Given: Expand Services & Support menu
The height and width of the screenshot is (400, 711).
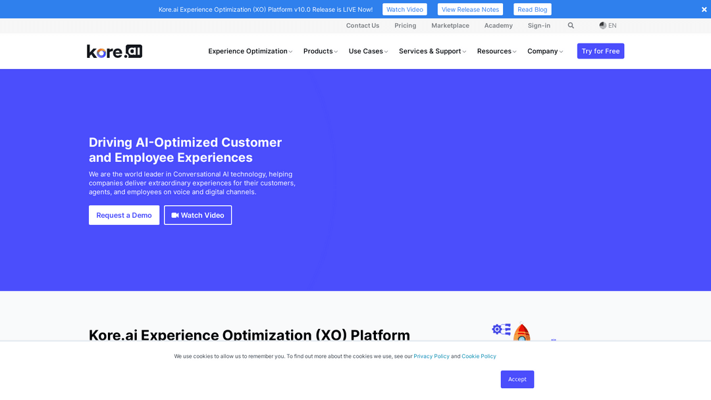Looking at the screenshot, I should point(433,51).
